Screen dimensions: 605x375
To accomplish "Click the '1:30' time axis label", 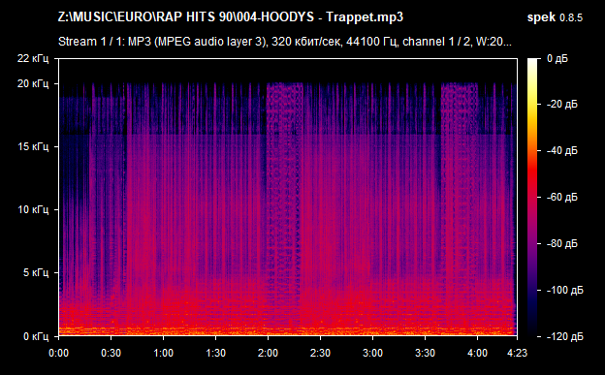I will point(215,353).
